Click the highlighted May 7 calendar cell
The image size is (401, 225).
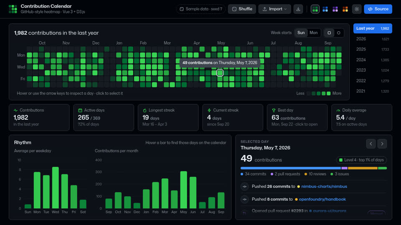coord(220,73)
